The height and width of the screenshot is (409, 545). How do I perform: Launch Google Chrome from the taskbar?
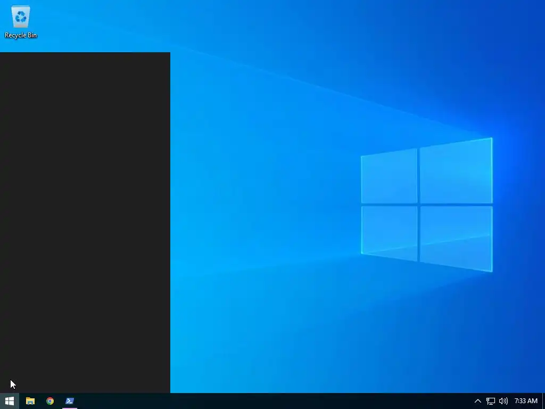50,401
